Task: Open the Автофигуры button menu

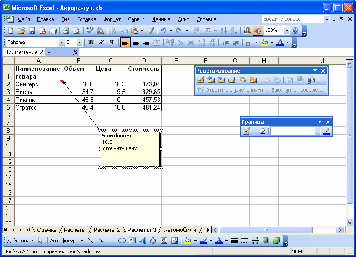Action: [66, 241]
